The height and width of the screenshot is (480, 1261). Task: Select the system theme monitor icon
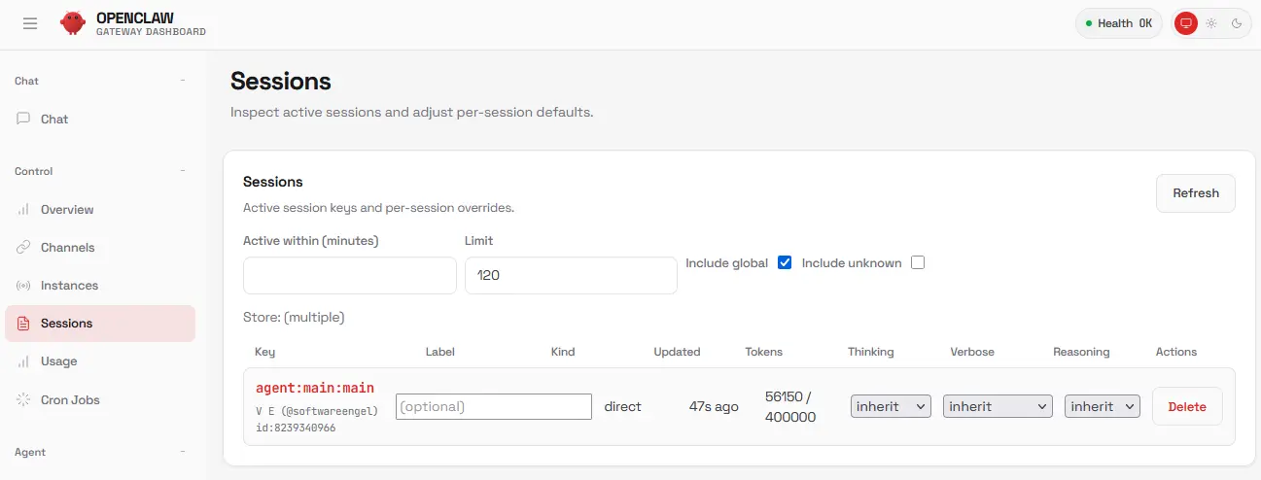(x=1185, y=23)
